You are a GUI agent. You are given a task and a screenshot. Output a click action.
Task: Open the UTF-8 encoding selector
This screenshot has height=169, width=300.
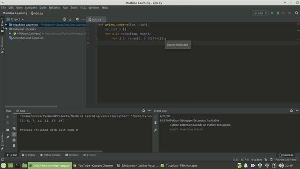(245, 160)
